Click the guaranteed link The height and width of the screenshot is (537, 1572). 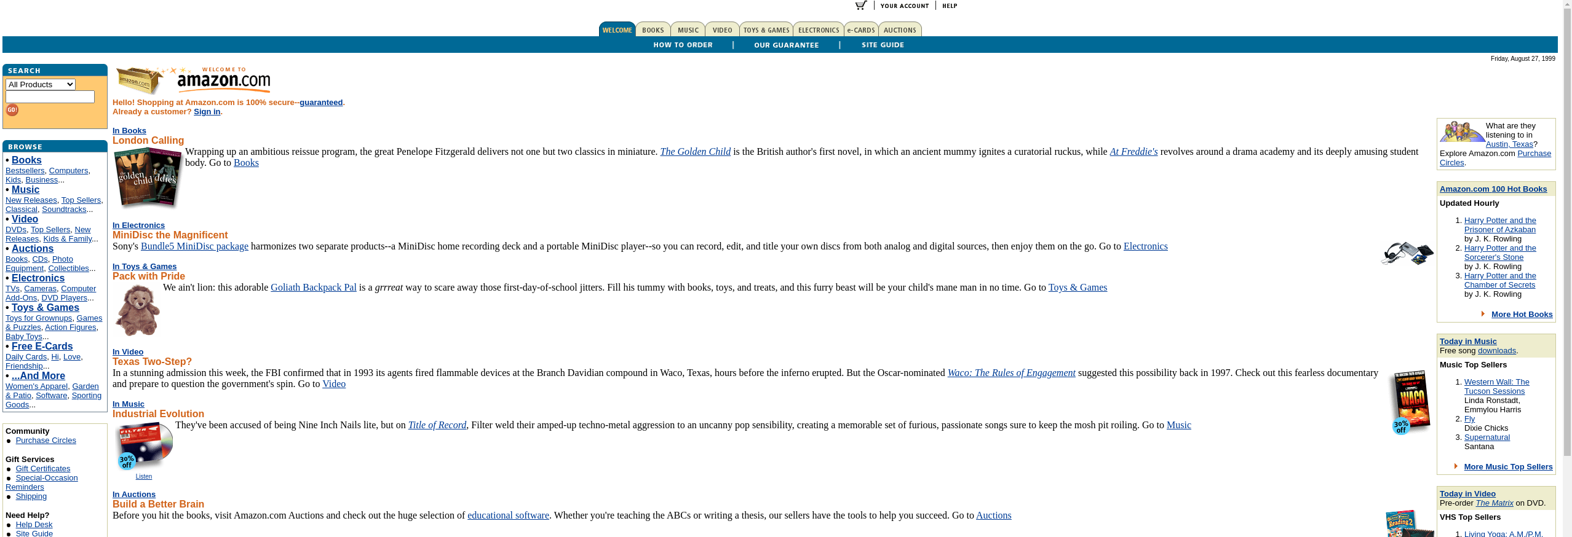321,103
